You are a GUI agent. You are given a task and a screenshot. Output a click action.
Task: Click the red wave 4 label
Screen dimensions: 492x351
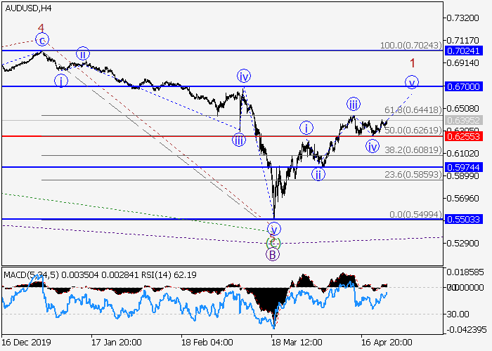(41, 28)
